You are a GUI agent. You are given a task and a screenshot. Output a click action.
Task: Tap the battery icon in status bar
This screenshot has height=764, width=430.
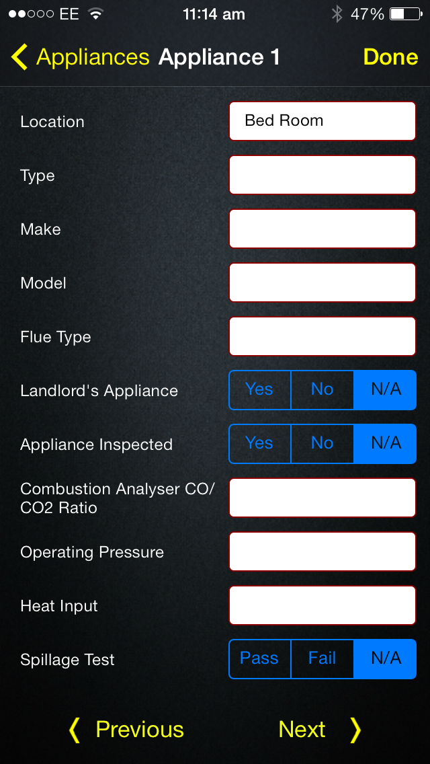click(405, 14)
